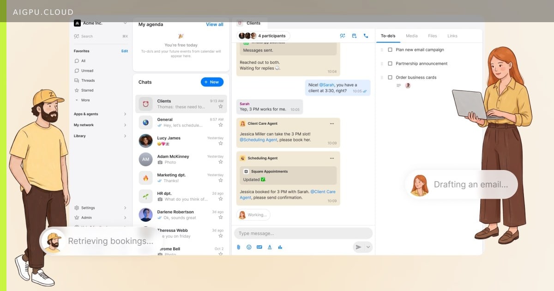554x291 pixels.
Task: Add participants with the person-plus icon
Action: (343, 36)
